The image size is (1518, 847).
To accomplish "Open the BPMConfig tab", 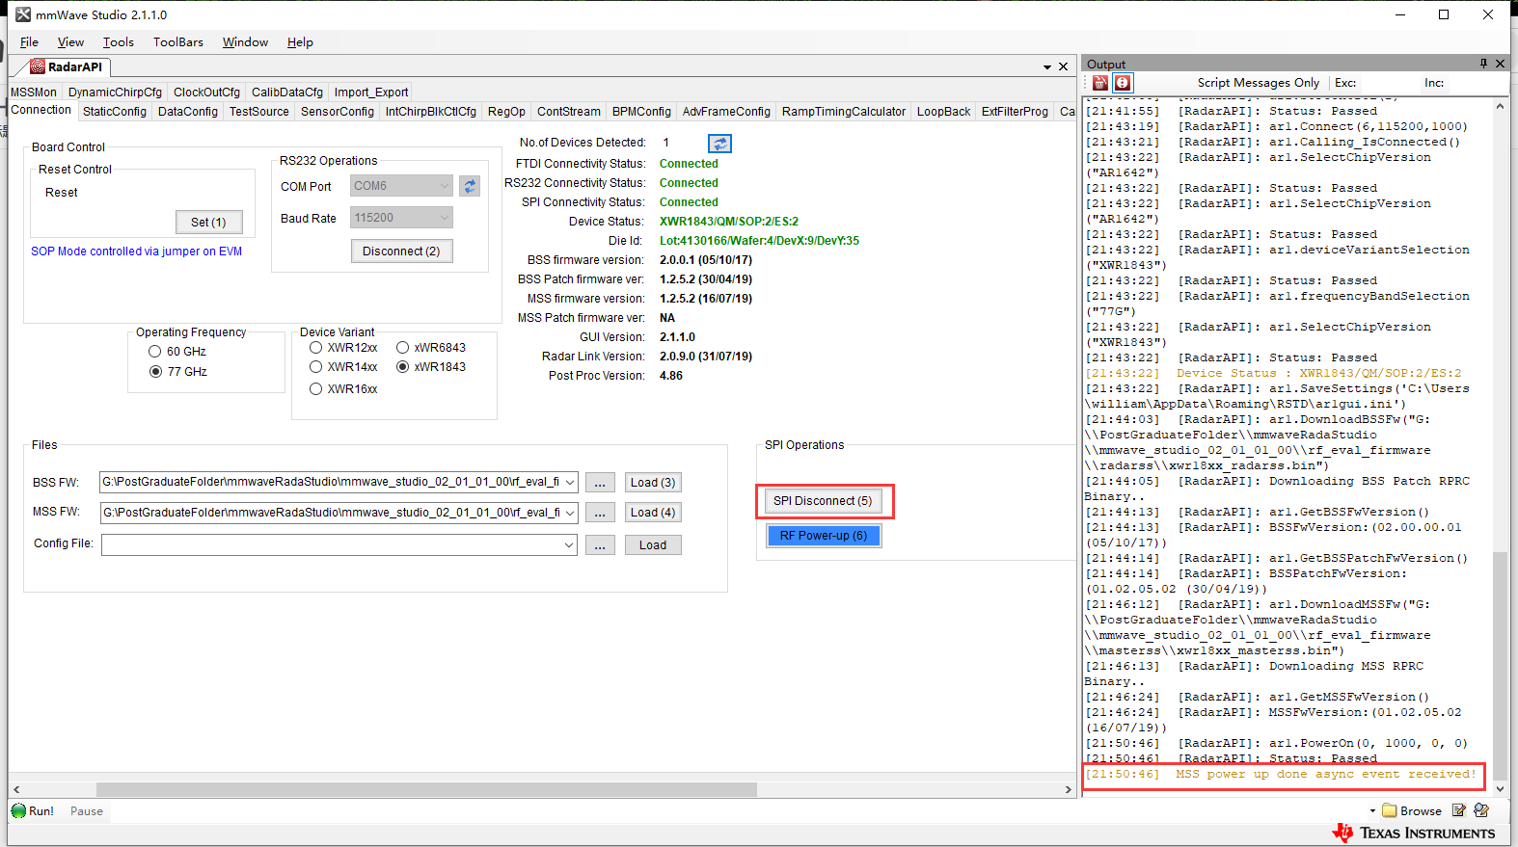I will click(x=641, y=112).
